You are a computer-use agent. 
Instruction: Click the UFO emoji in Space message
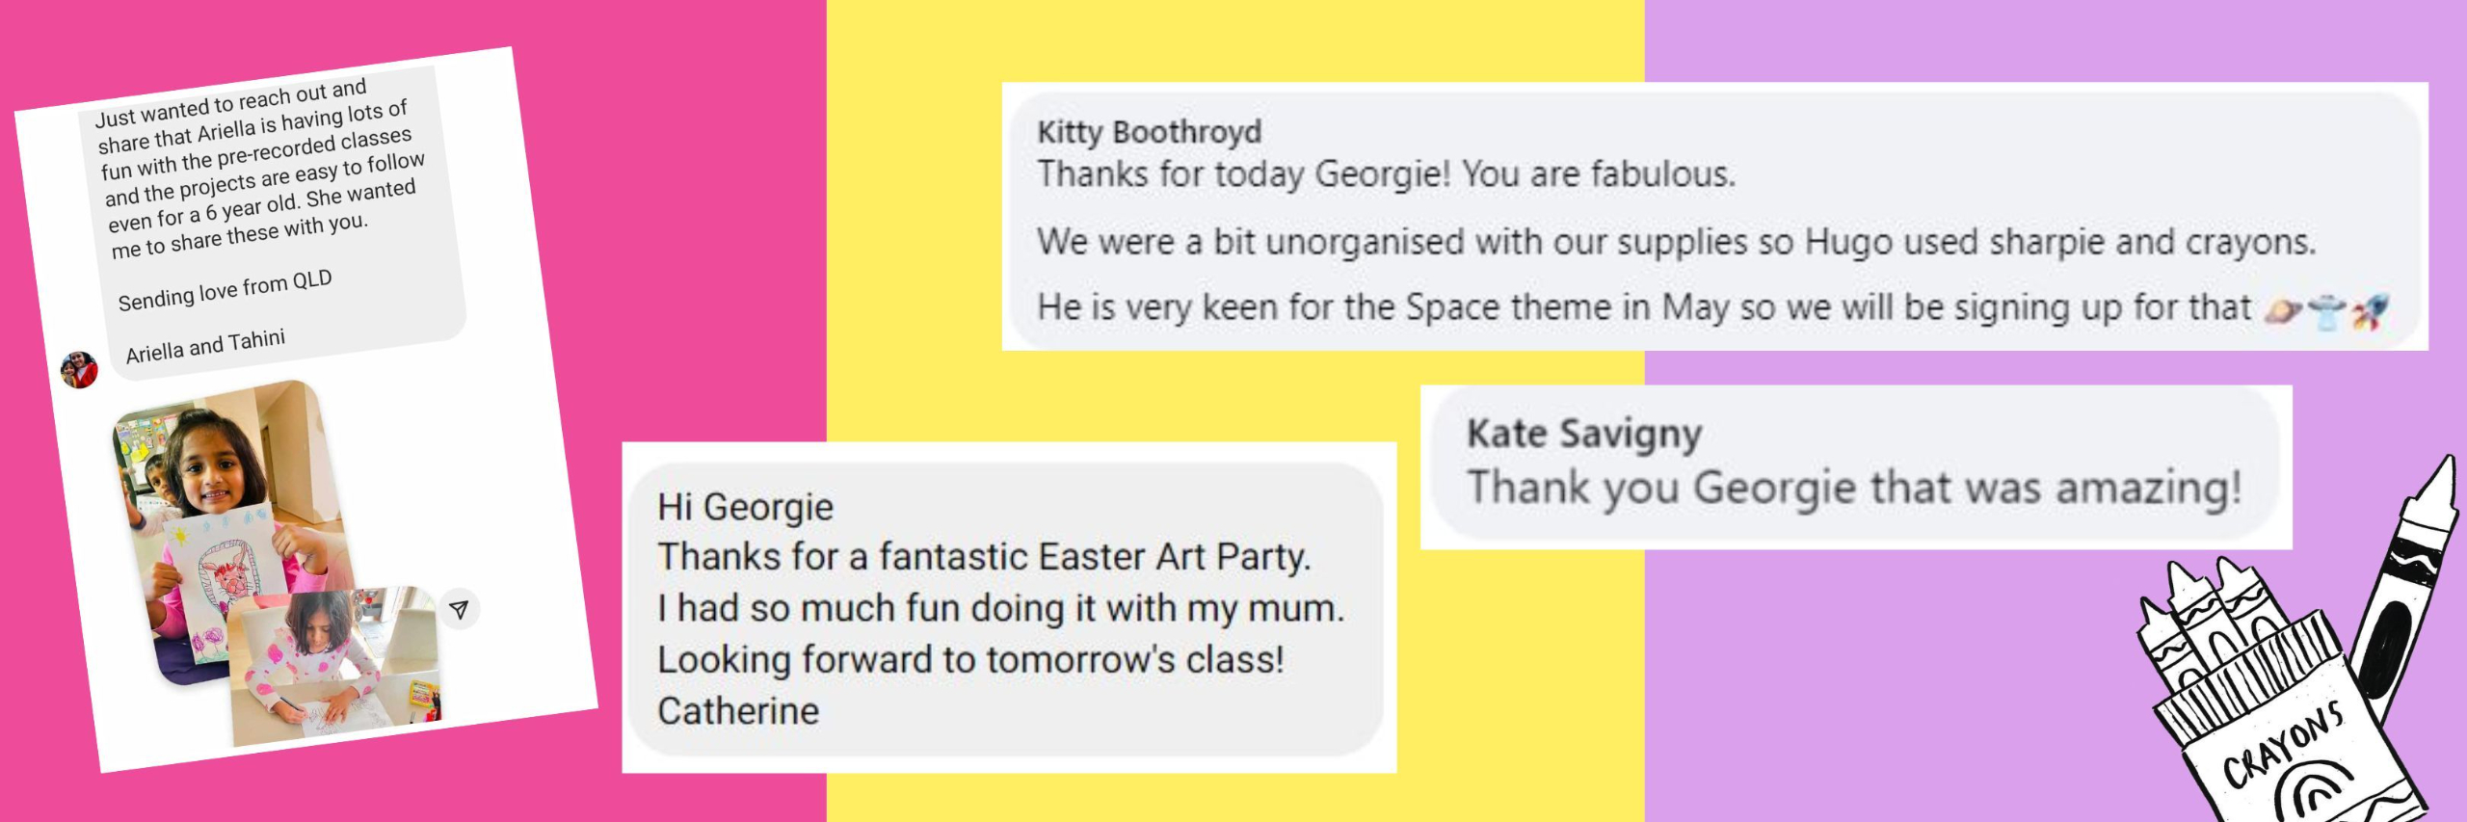2326,312
